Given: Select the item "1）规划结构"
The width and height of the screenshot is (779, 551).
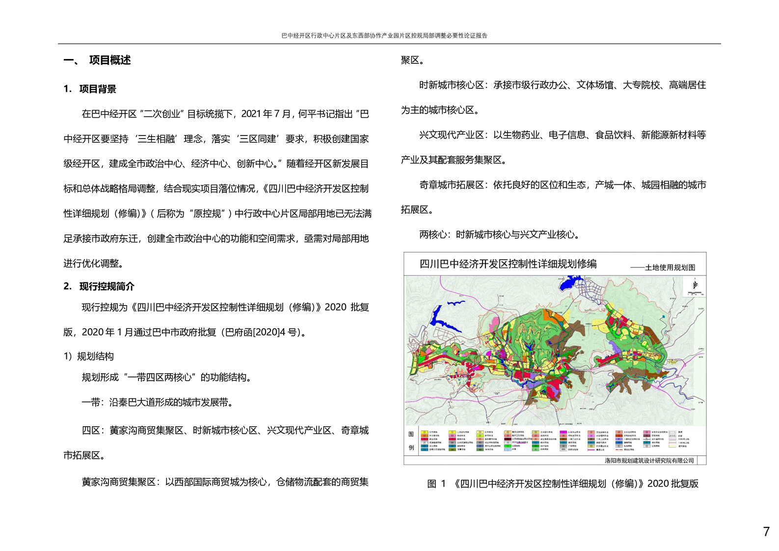Looking at the screenshot, I should [88, 357].
